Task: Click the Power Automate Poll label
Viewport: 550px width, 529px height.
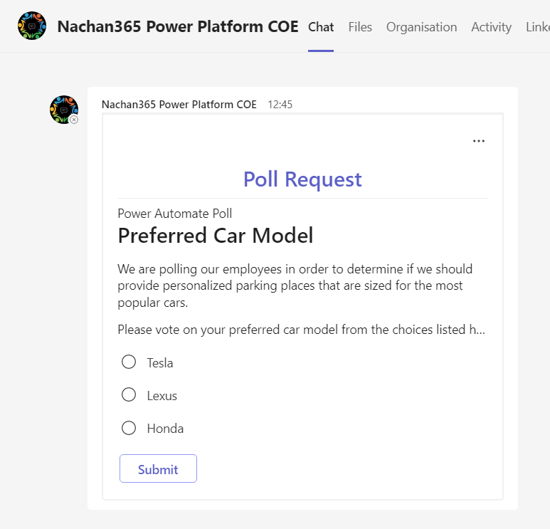Action: pos(175,214)
